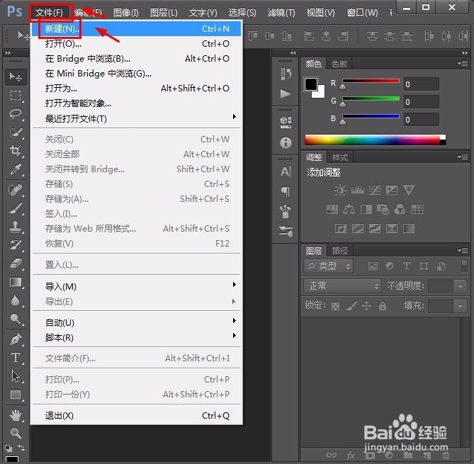The height and width of the screenshot is (464, 474).
Task: Choose 打开为智能对象 menu item
Action: coord(137,103)
